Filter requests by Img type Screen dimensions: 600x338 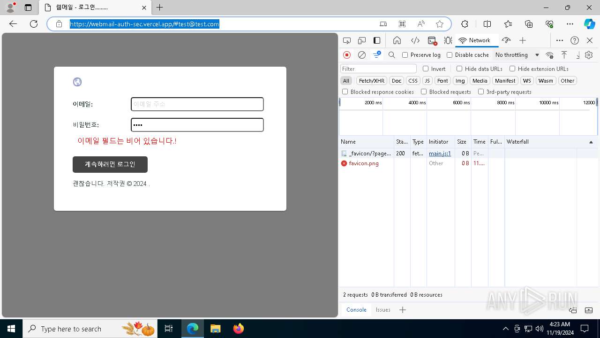pyautogui.click(x=460, y=81)
